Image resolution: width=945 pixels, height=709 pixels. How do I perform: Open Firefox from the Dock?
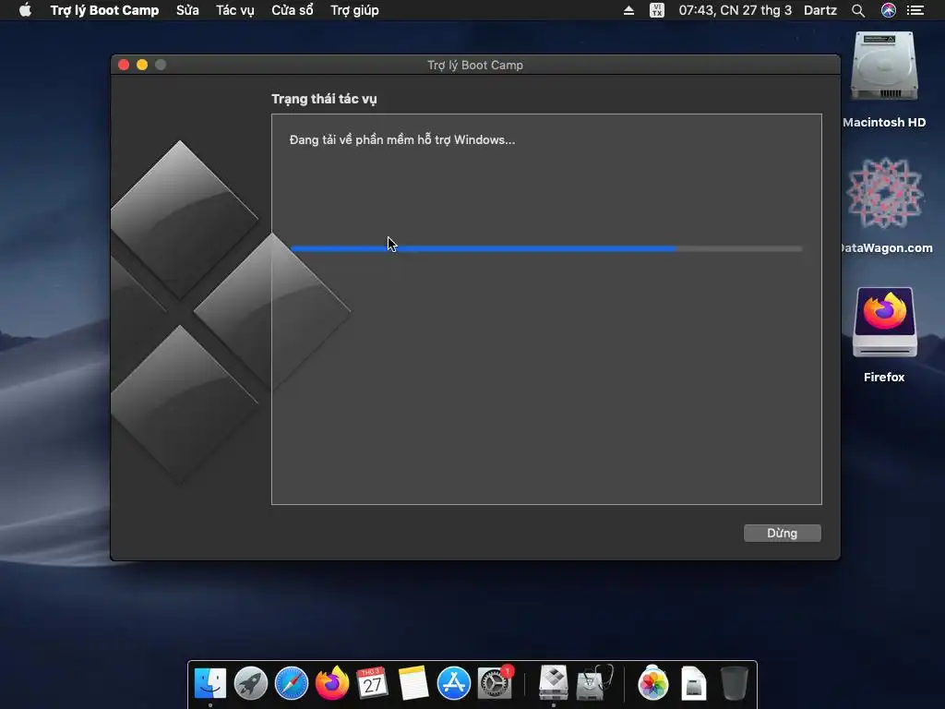pos(332,683)
